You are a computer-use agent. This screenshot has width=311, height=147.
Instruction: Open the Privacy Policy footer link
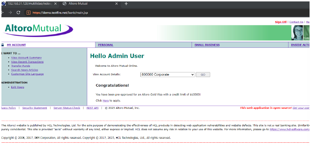click(9, 108)
